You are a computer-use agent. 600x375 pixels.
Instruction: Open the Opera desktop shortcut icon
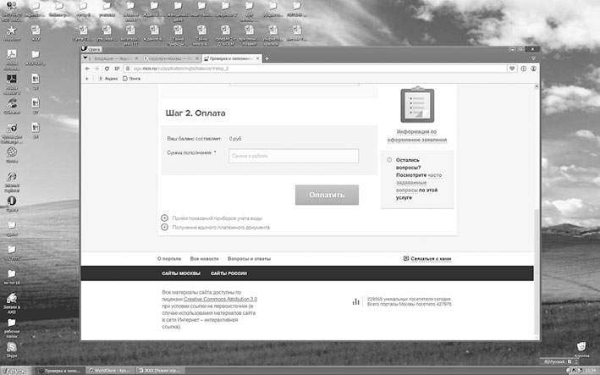point(12,203)
